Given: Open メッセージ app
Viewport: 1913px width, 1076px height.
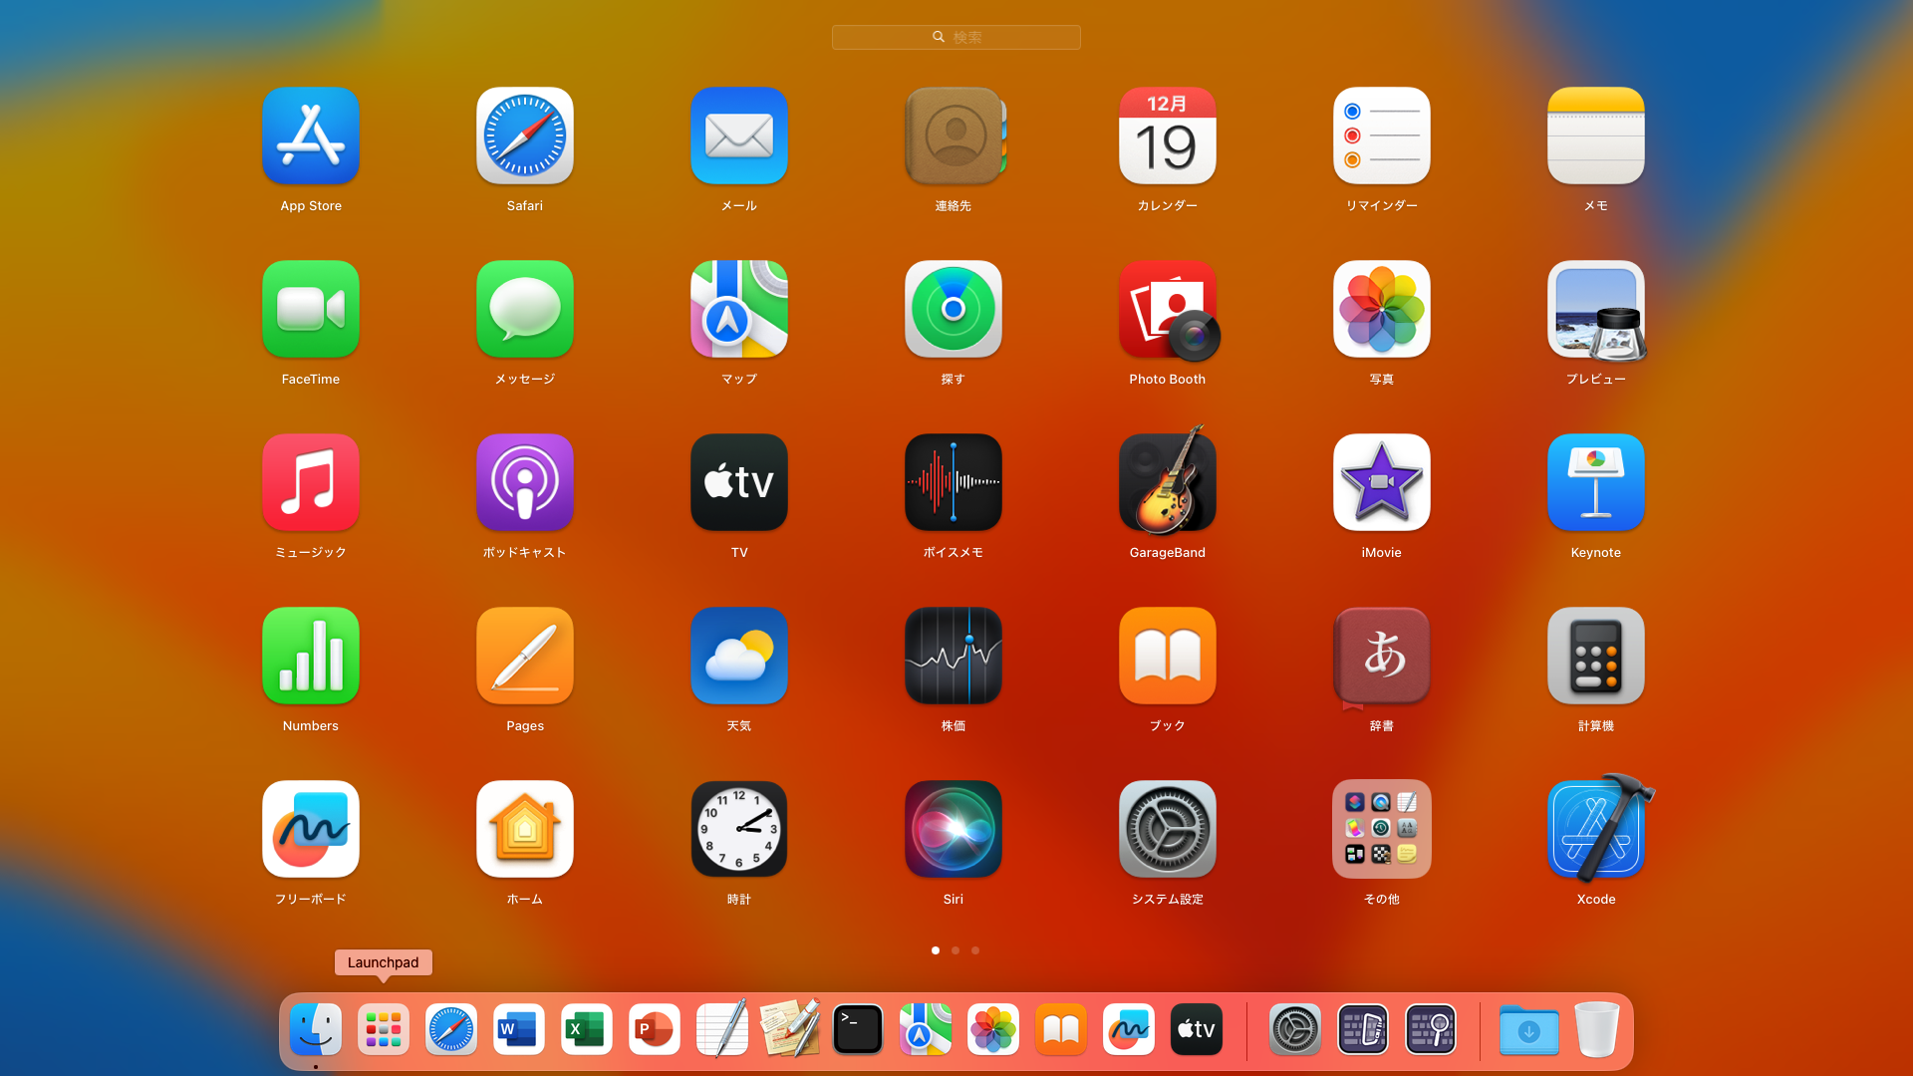Looking at the screenshot, I should [x=525, y=309].
